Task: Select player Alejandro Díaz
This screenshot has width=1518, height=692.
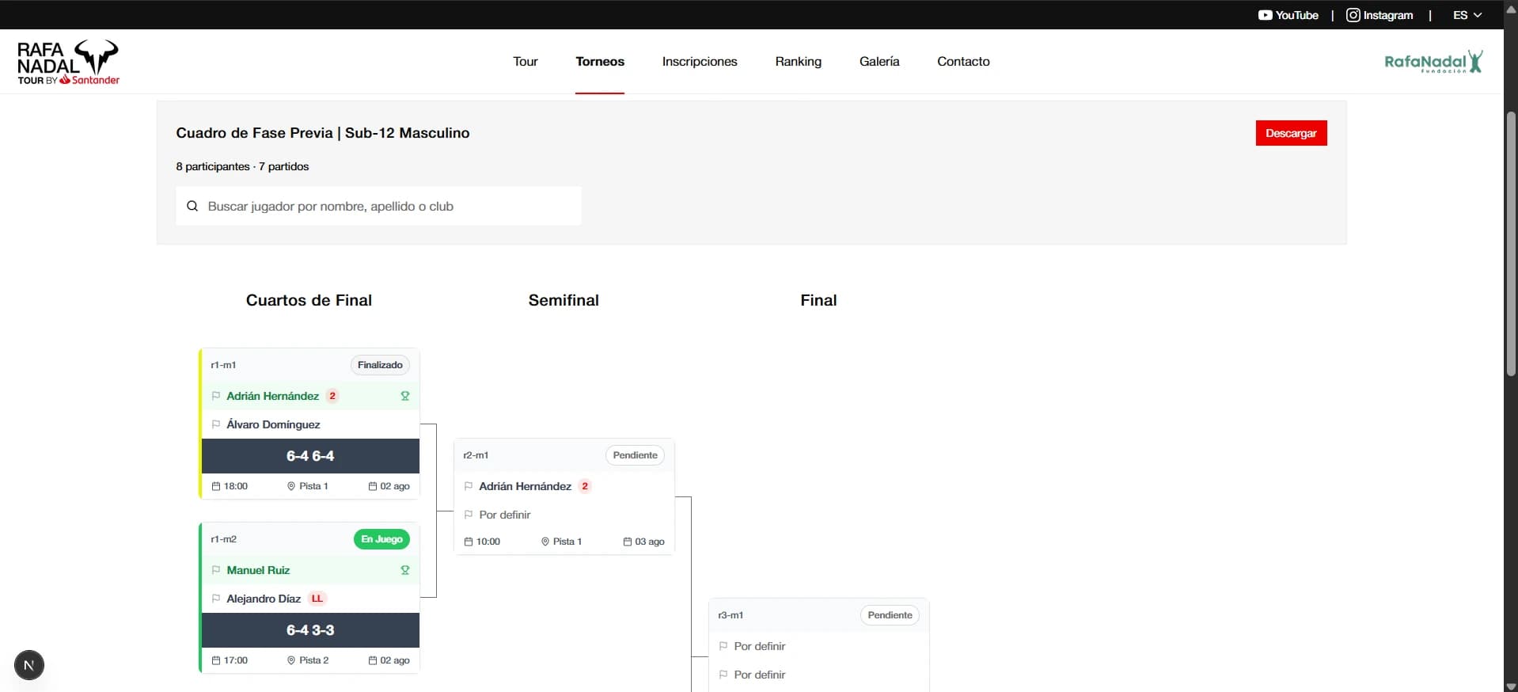Action: pos(264,599)
